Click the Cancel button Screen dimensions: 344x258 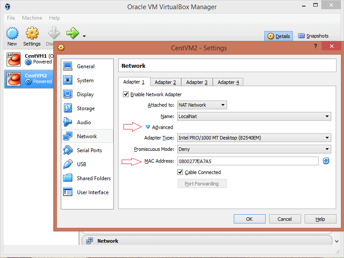[284, 219]
